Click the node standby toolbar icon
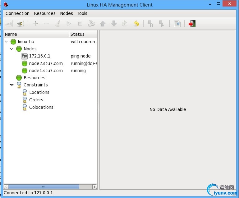This screenshot has width=239, height=198. 150,24
